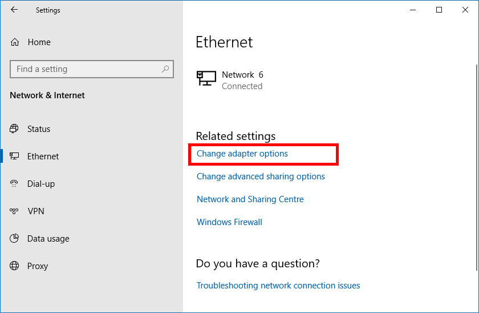The image size is (479, 313).
Task: Click the back arrow icon
Action: 14,10
